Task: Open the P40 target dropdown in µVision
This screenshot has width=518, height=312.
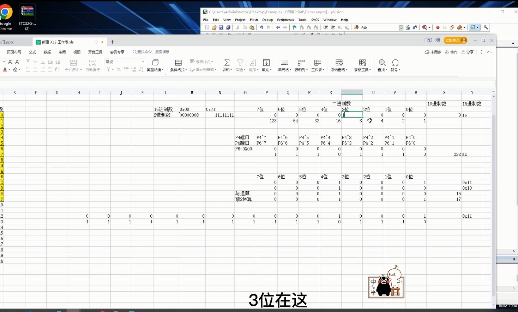Action: coord(401,28)
